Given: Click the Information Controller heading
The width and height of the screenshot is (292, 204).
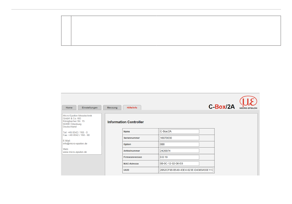Looking at the screenshot, I should (x=125, y=122).
